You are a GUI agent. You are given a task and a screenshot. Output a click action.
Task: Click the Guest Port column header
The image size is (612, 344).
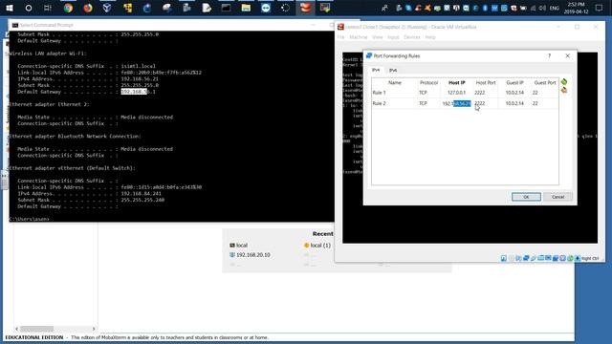[x=545, y=83]
